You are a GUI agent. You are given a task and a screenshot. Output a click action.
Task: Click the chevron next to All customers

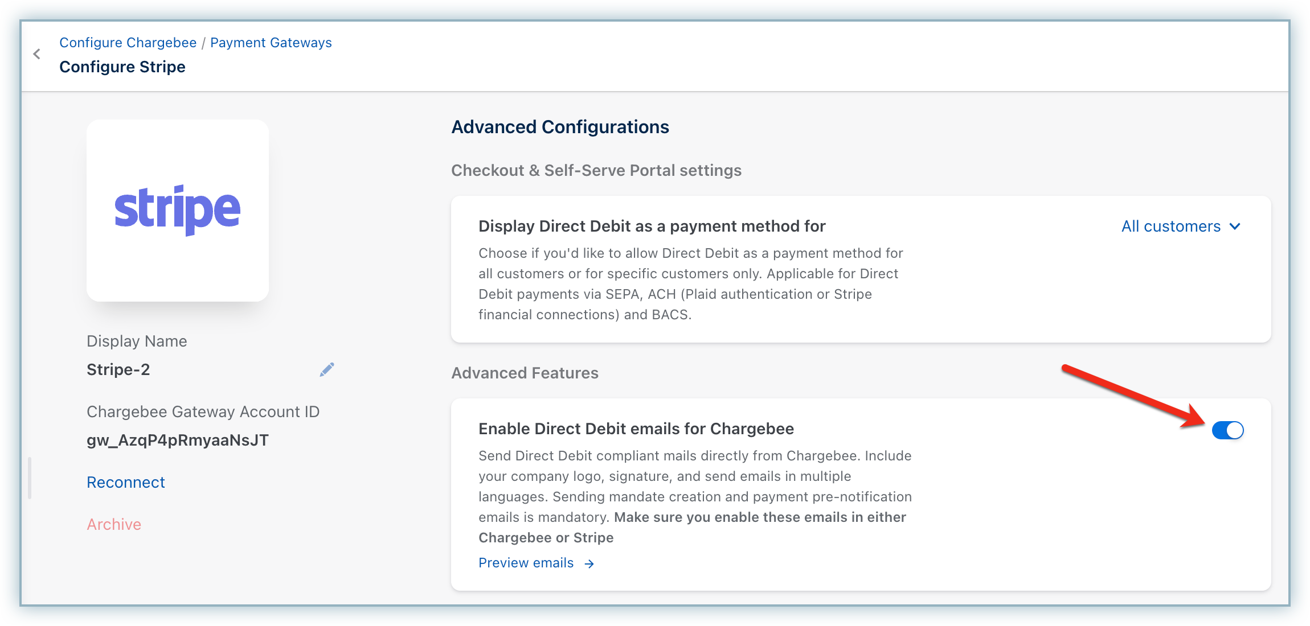pos(1235,226)
